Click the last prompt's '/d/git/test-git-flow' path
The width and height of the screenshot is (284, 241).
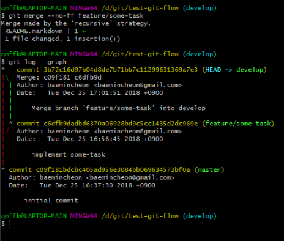[x=140, y=216]
